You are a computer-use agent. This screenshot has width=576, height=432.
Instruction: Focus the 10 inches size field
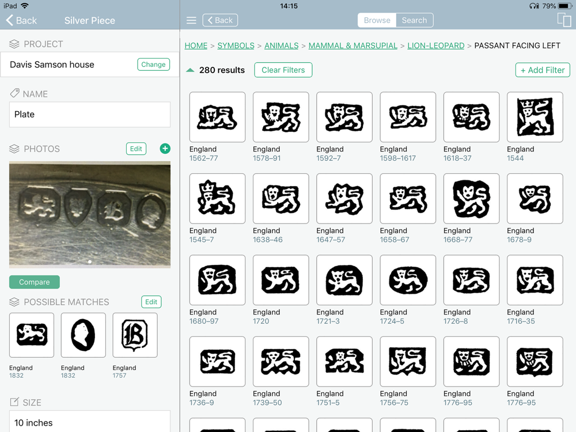pos(90,422)
